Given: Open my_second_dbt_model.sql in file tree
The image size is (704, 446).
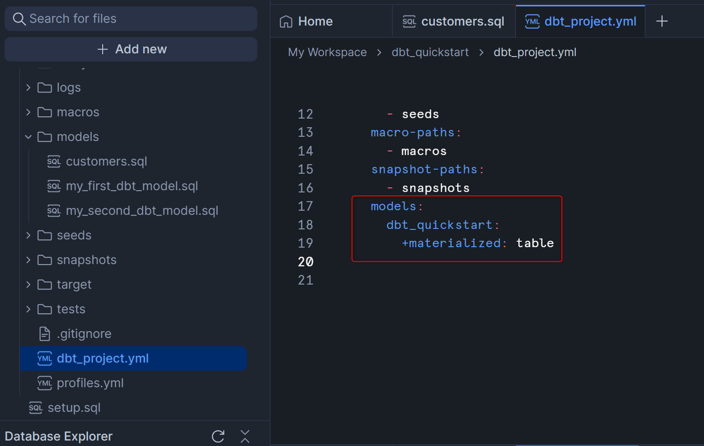Looking at the screenshot, I should click(x=141, y=211).
